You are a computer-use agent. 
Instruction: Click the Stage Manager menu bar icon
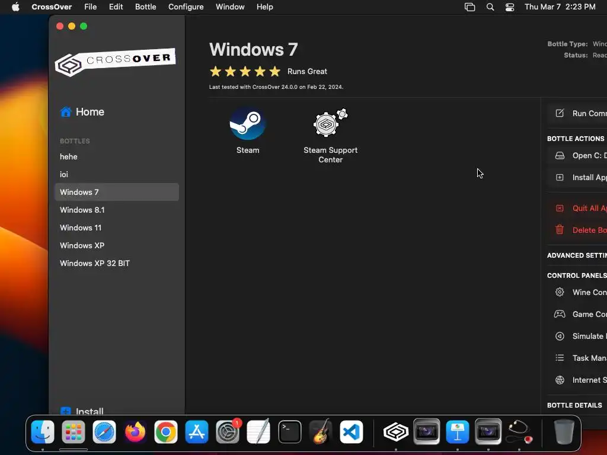(x=469, y=7)
